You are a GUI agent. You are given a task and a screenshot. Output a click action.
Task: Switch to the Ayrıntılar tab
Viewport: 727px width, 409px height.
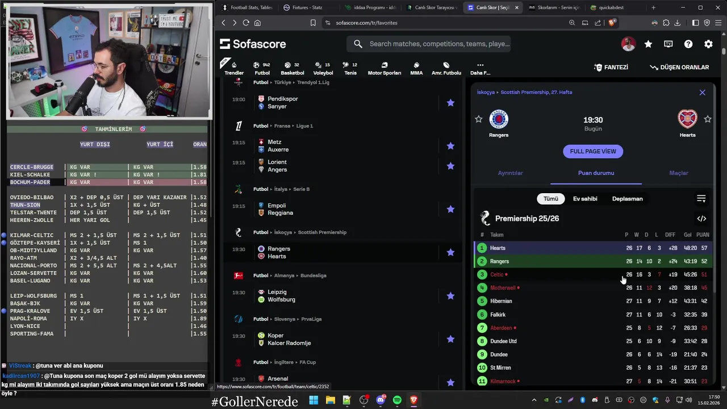pos(510,173)
